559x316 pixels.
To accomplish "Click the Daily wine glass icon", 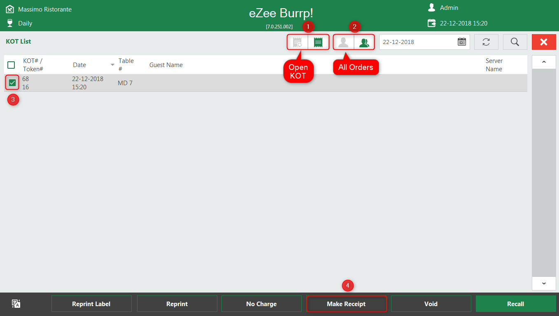I will [10, 23].
